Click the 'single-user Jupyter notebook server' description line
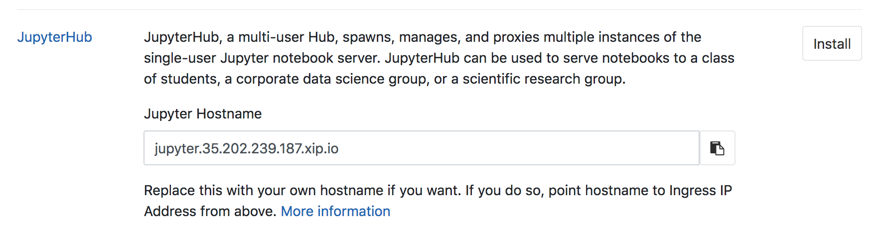 click(x=439, y=58)
